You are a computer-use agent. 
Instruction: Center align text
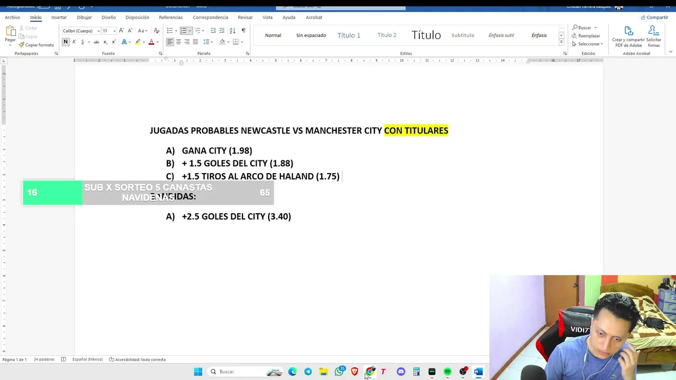[x=178, y=42]
